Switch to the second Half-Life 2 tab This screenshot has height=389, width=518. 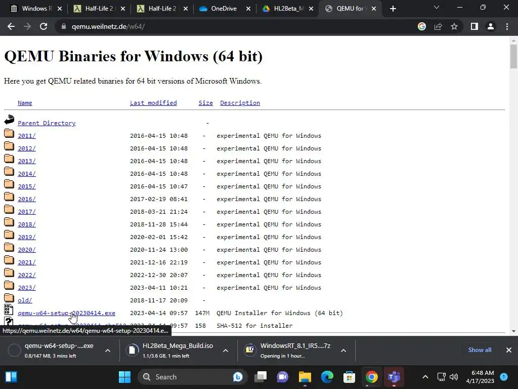point(162,9)
